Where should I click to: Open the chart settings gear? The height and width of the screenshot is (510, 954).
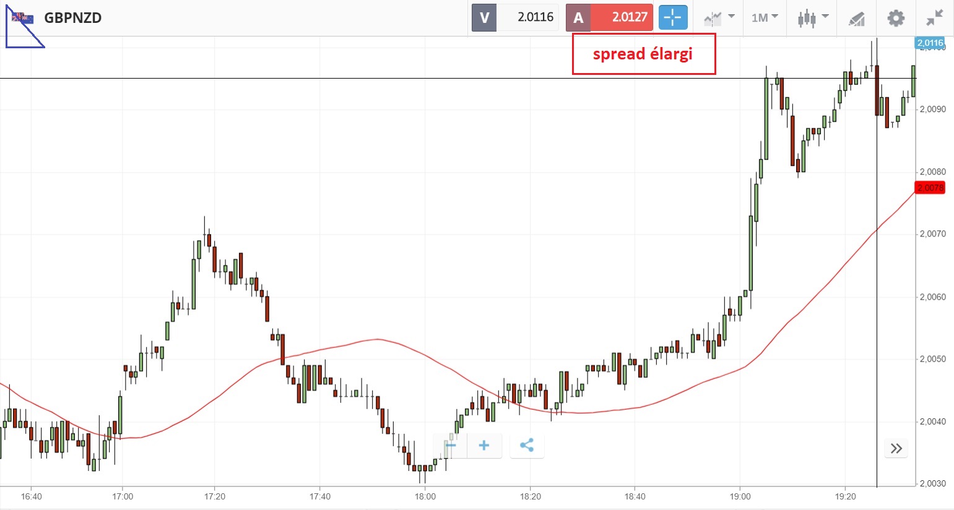pos(895,18)
